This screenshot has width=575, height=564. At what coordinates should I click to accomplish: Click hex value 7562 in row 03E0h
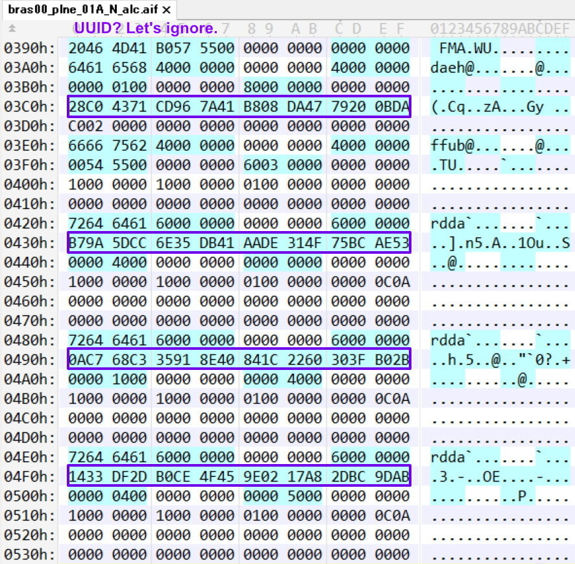pos(129,145)
